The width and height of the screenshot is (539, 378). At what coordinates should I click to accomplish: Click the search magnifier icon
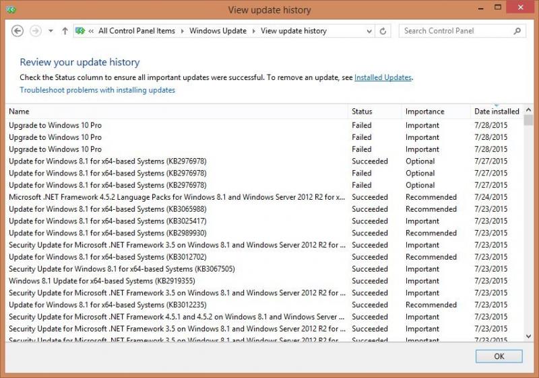(517, 31)
